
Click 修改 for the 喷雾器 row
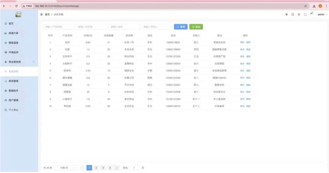[242, 92]
